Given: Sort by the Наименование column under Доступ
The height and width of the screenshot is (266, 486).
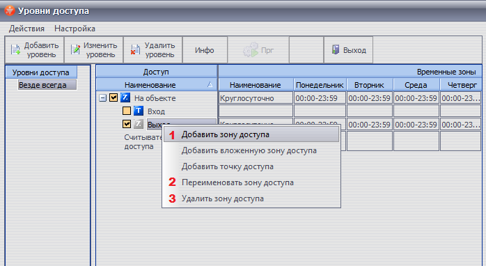Looking at the screenshot, I should pos(156,85).
